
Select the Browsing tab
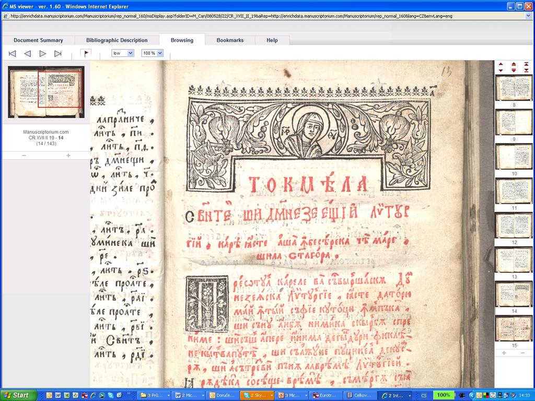[182, 40]
